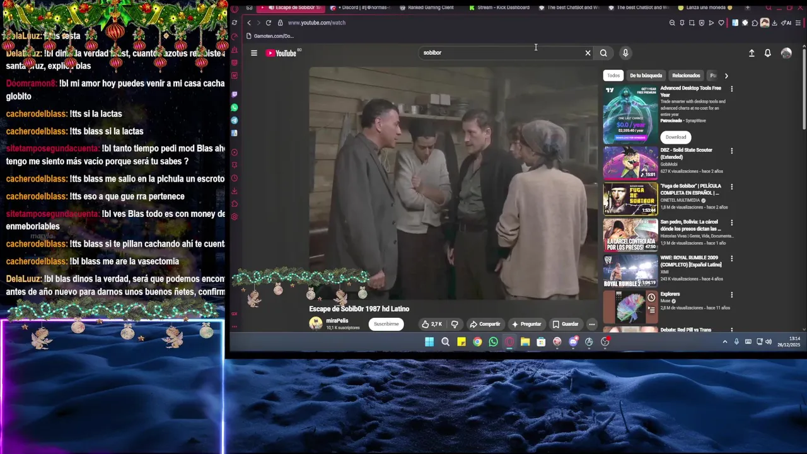Open WhatsApp from the taskbar
The height and width of the screenshot is (454, 807).
tap(493, 342)
